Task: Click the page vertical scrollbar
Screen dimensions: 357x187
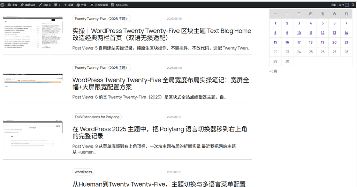Action: (x=356, y=102)
